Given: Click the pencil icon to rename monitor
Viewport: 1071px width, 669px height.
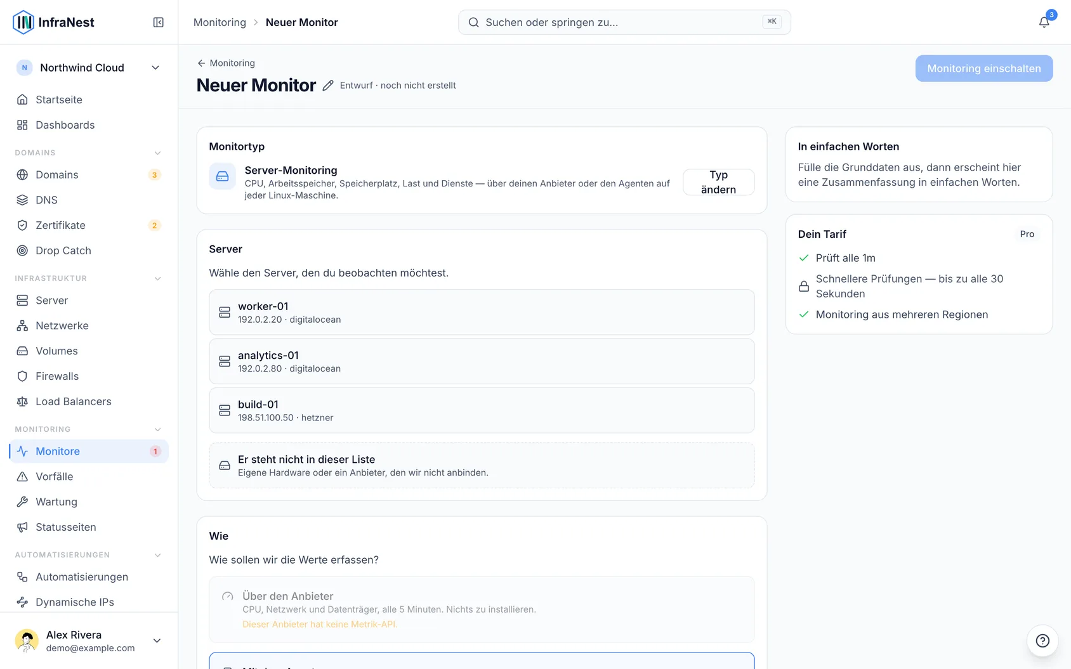Looking at the screenshot, I should pos(328,86).
